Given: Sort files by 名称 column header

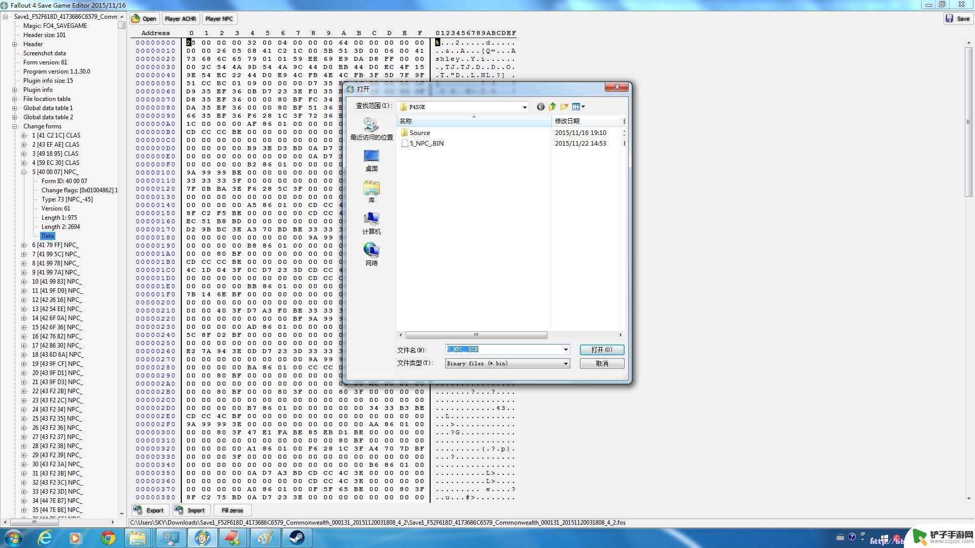Looking at the screenshot, I should (x=474, y=121).
